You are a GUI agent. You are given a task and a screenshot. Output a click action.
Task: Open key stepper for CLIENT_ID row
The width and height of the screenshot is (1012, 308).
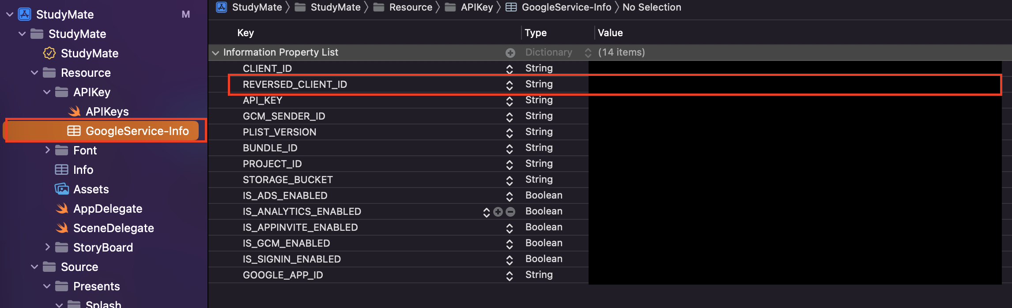[510, 69]
